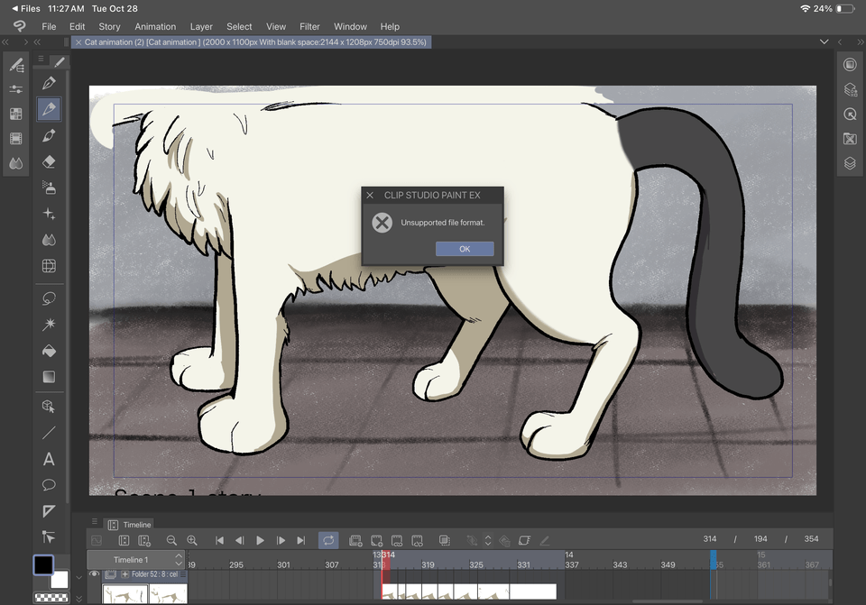Step the cel up/down stepper arrows

pyautogui.click(x=488, y=540)
